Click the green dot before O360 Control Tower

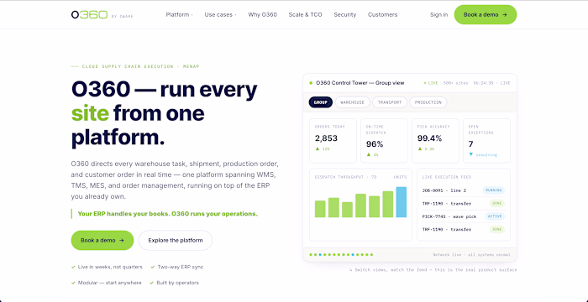point(311,83)
